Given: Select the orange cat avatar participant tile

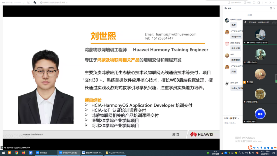Looking at the screenshot, I should (260, 94).
